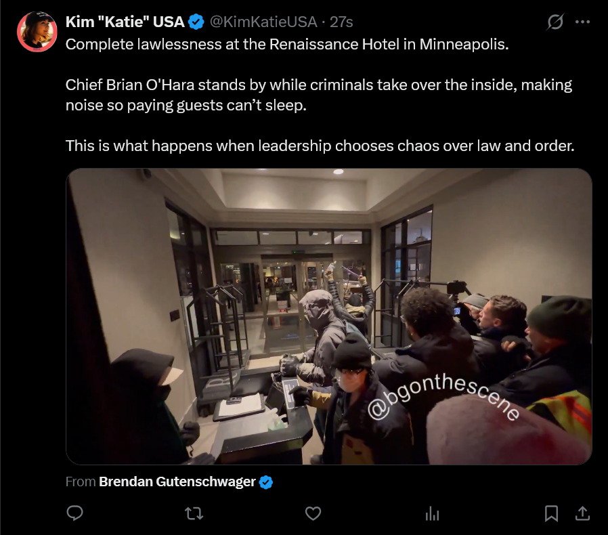The width and height of the screenshot is (608, 535).
Task: Ask Grok to explain this post
Action: (x=555, y=22)
